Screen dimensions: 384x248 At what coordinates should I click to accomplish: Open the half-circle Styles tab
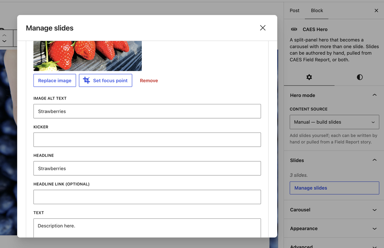360,77
